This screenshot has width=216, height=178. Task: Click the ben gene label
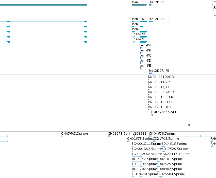(135, 2)
